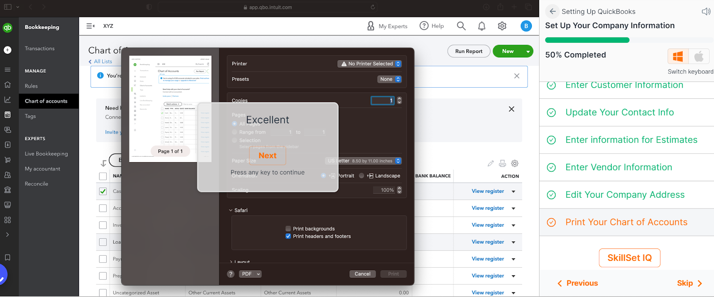This screenshot has height=297, width=714.
Task: Open View register dropdown arrow in first row
Action: point(514,191)
